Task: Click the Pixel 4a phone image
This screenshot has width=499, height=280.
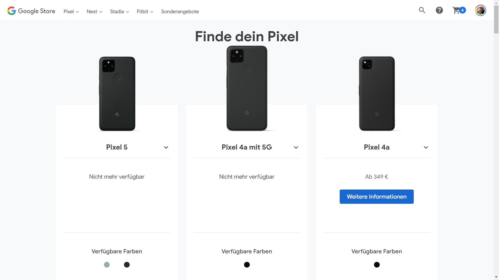Action: [x=377, y=93]
